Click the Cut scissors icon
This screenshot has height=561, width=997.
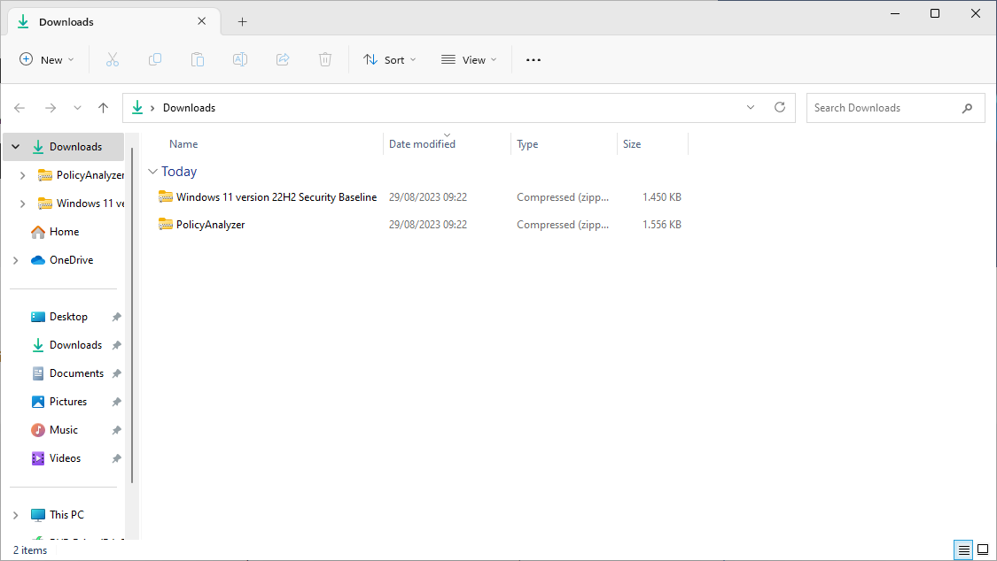click(x=113, y=59)
